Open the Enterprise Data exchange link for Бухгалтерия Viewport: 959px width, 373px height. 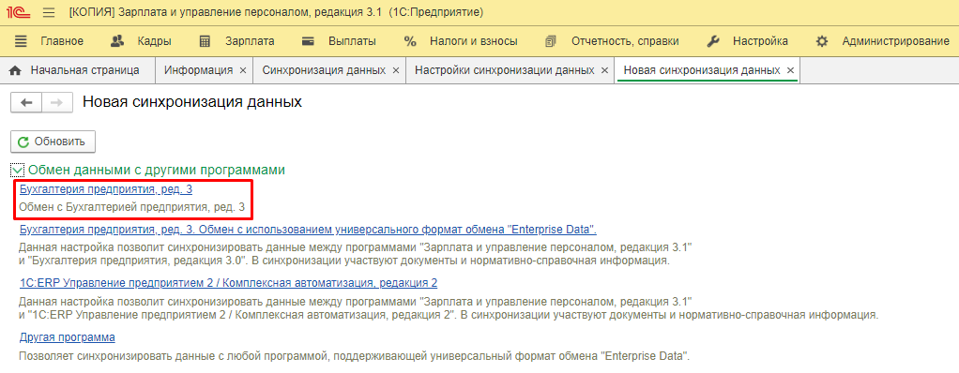tap(308, 230)
